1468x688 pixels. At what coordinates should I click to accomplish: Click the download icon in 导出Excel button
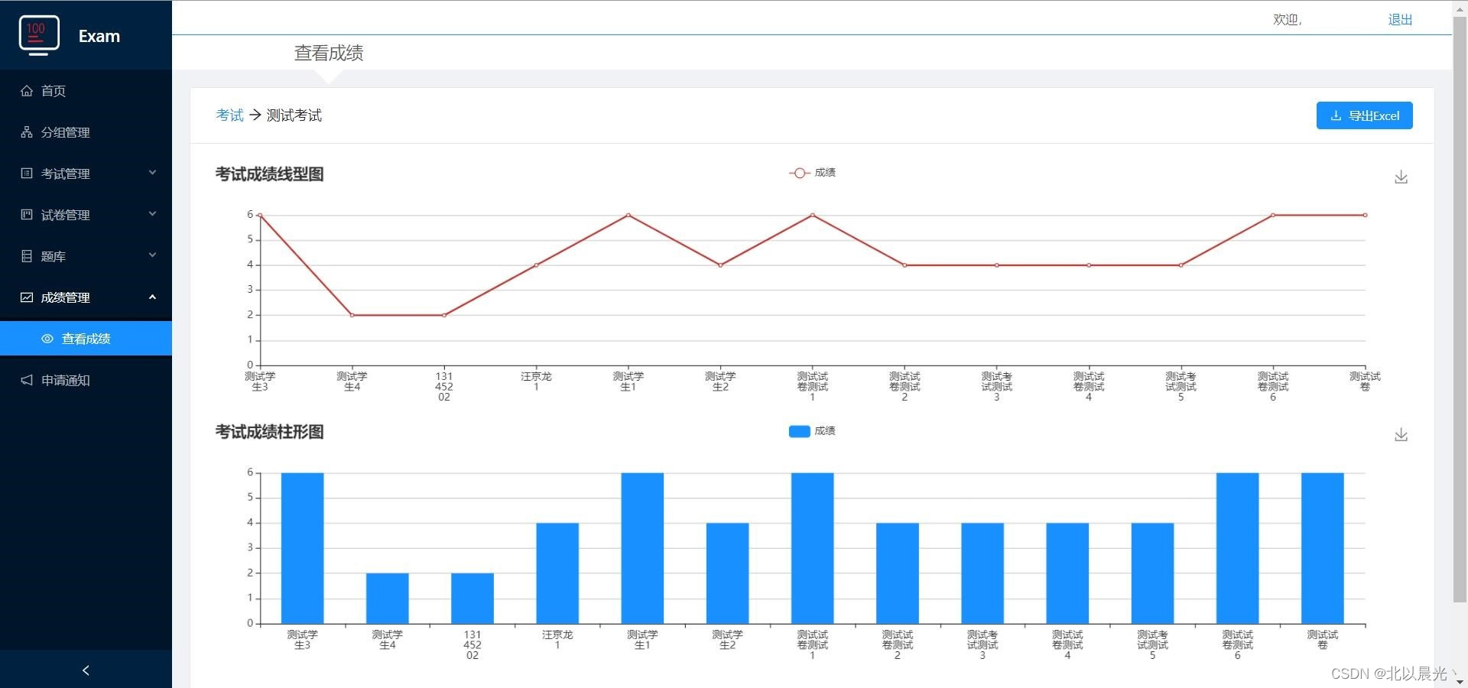[x=1336, y=116]
